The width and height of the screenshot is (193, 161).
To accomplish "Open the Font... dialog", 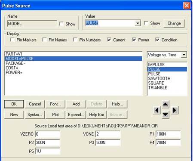I will 55,104.
